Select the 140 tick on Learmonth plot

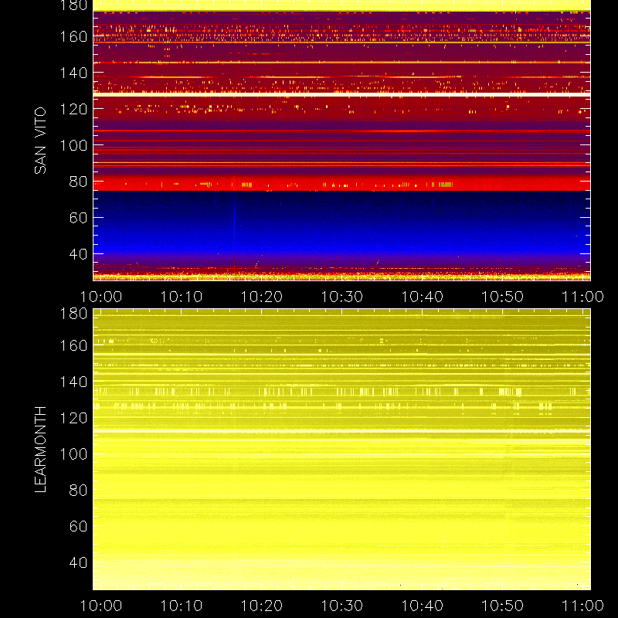coord(73,382)
